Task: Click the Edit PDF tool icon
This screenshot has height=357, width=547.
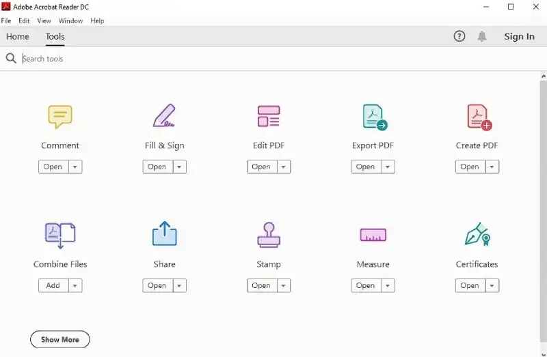Action: [x=269, y=116]
